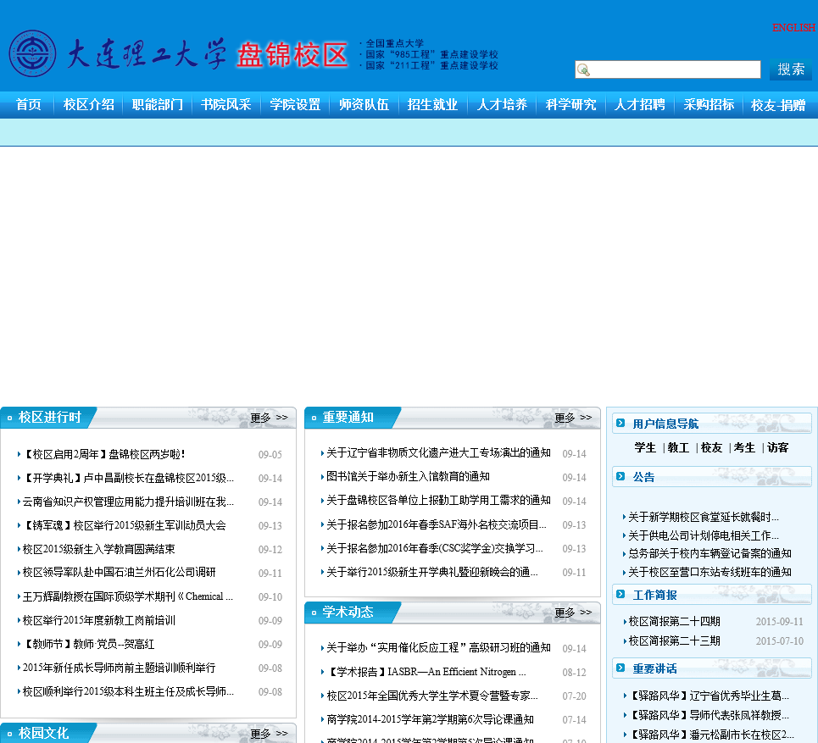Open the 校友-捐赠 navigation item

pyautogui.click(x=778, y=105)
